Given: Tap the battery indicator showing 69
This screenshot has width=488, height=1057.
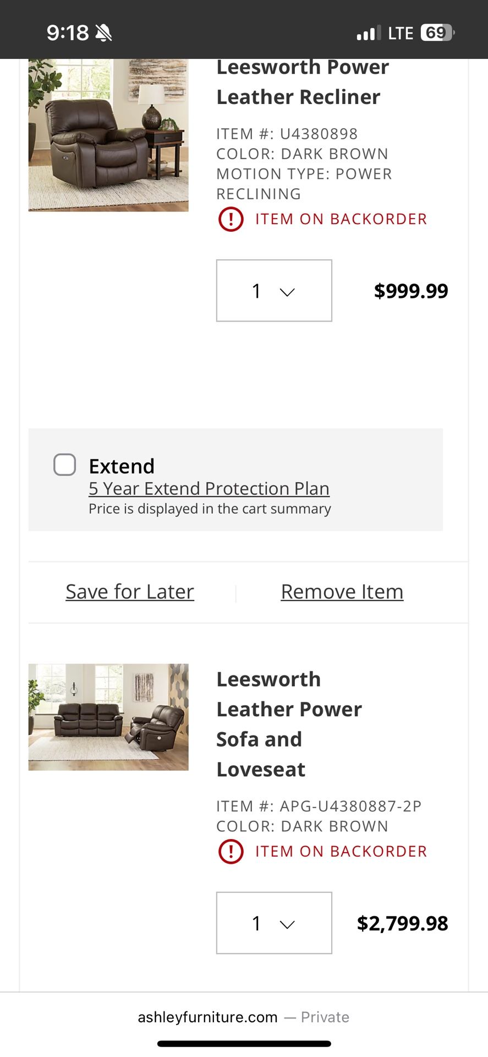Looking at the screenshot, I should (434, 32).
